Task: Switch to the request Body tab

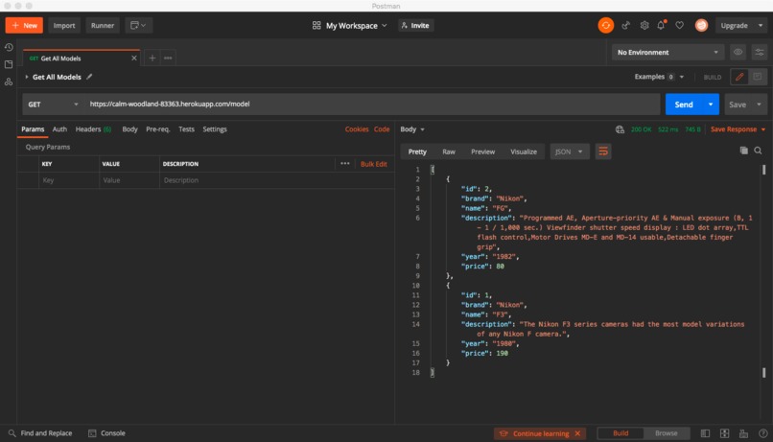Action: coord(129,129)
